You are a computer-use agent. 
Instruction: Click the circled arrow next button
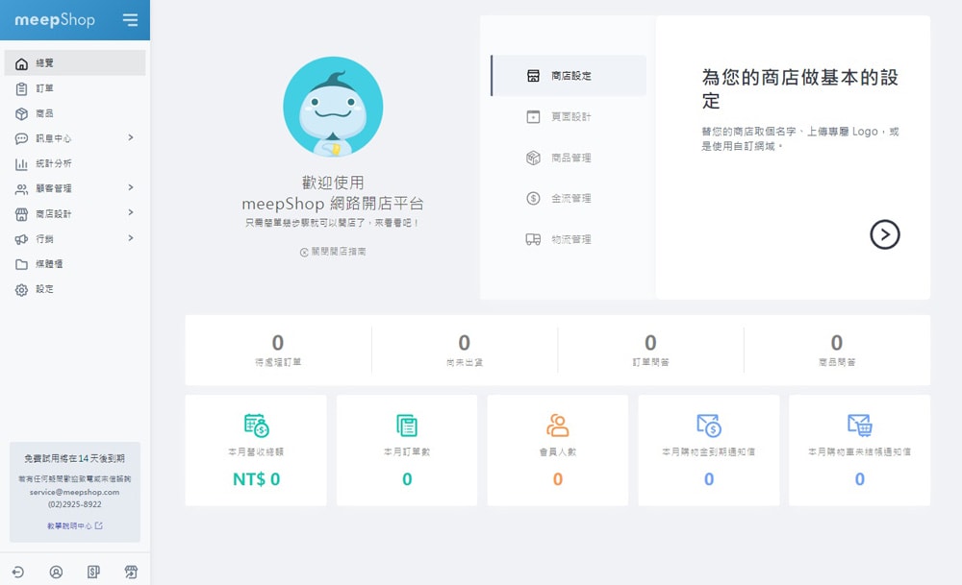[885, 234]
